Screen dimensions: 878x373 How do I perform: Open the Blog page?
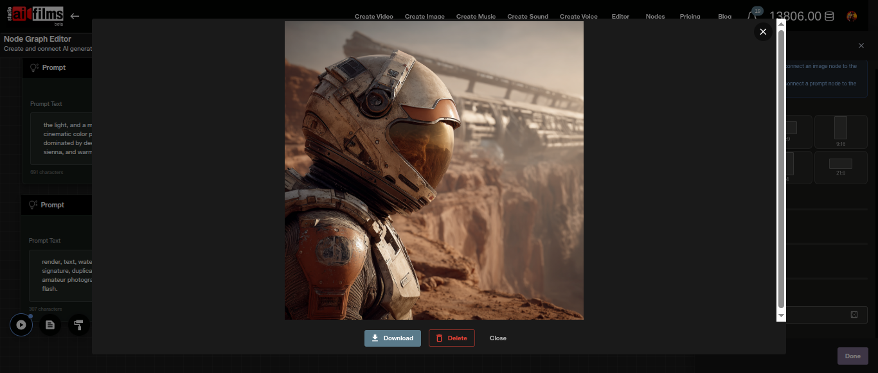pyautogui.click(x=724, y=17)
